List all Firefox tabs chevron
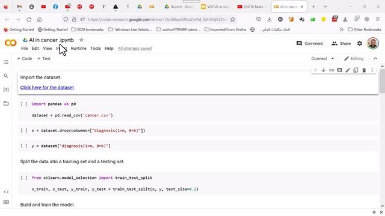Image resolution: width=385 pixels, height=216 pixels. [x=325, y=7]
